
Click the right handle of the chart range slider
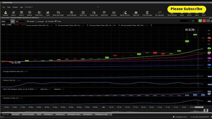point(208,110)
